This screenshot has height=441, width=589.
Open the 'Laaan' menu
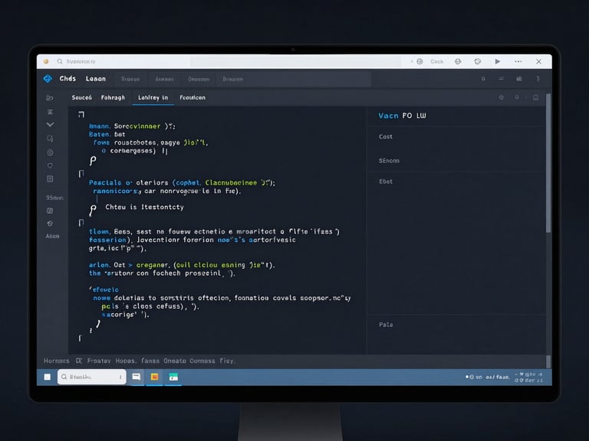pos(95,79)
